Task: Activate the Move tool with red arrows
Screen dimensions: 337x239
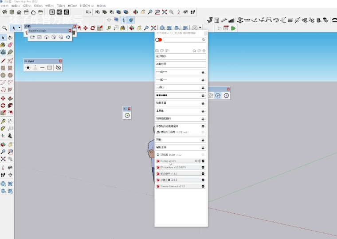Action: tap(3, 98)
